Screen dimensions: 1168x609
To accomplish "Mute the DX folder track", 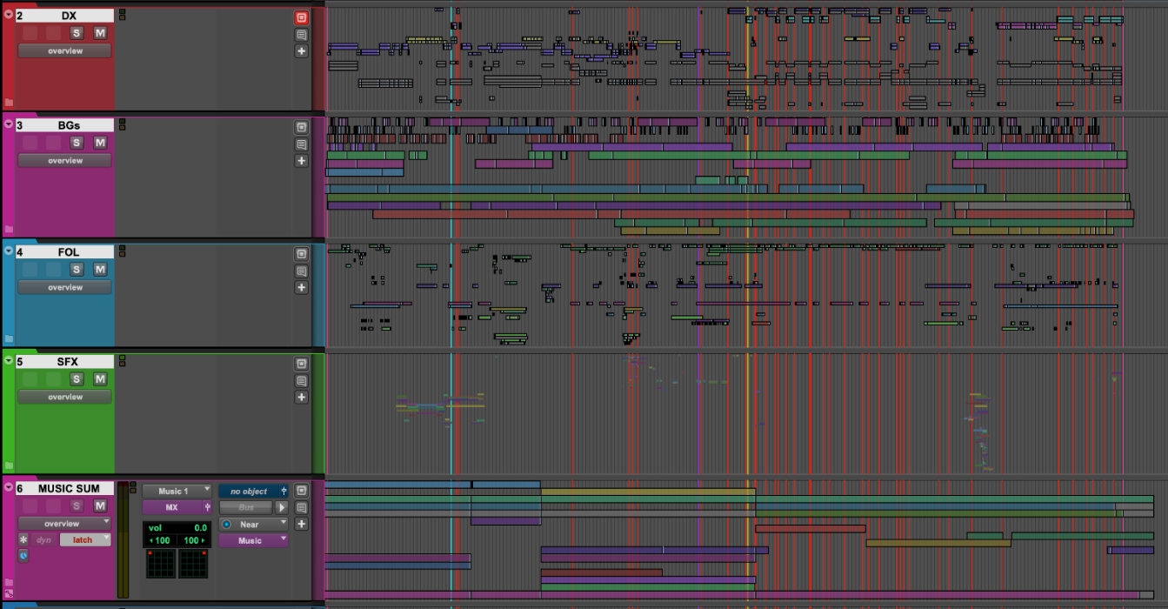I will click(x=100, y=33).
